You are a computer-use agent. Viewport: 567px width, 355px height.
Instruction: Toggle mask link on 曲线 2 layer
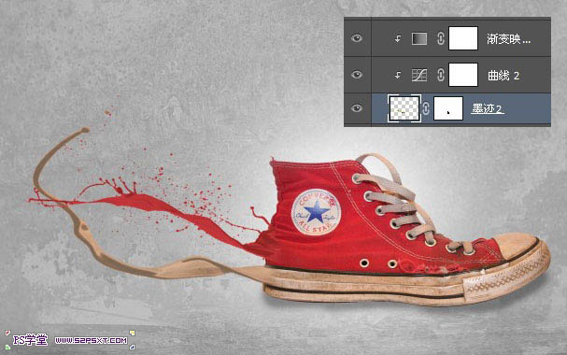coord(441,75)
